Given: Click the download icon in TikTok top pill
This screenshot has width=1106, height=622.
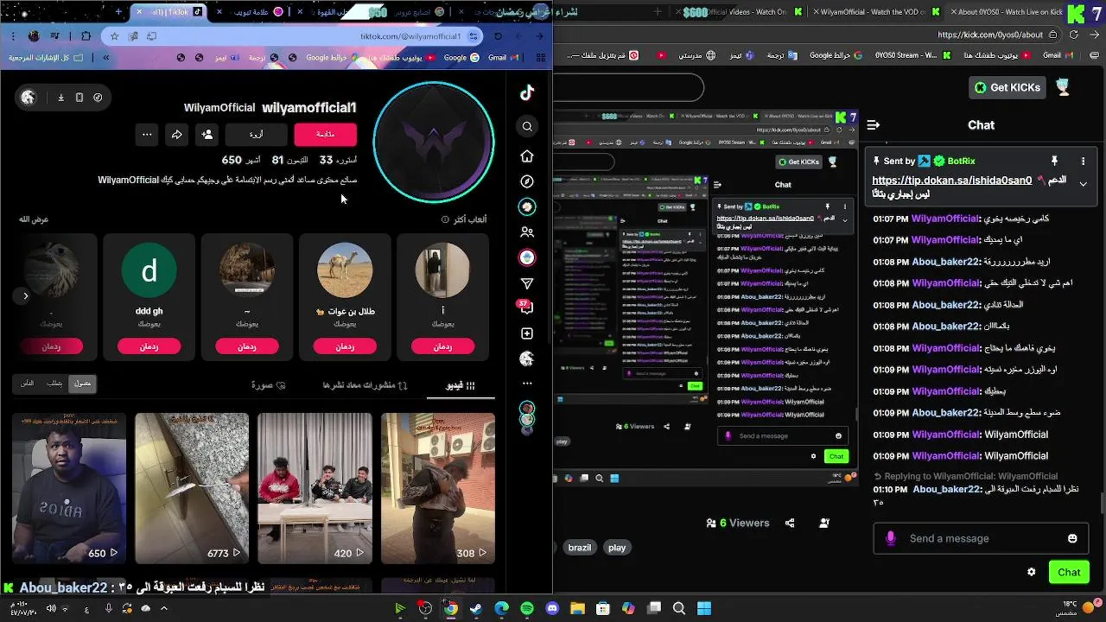Looking at the screenshot, I should (x=60, y=98).
